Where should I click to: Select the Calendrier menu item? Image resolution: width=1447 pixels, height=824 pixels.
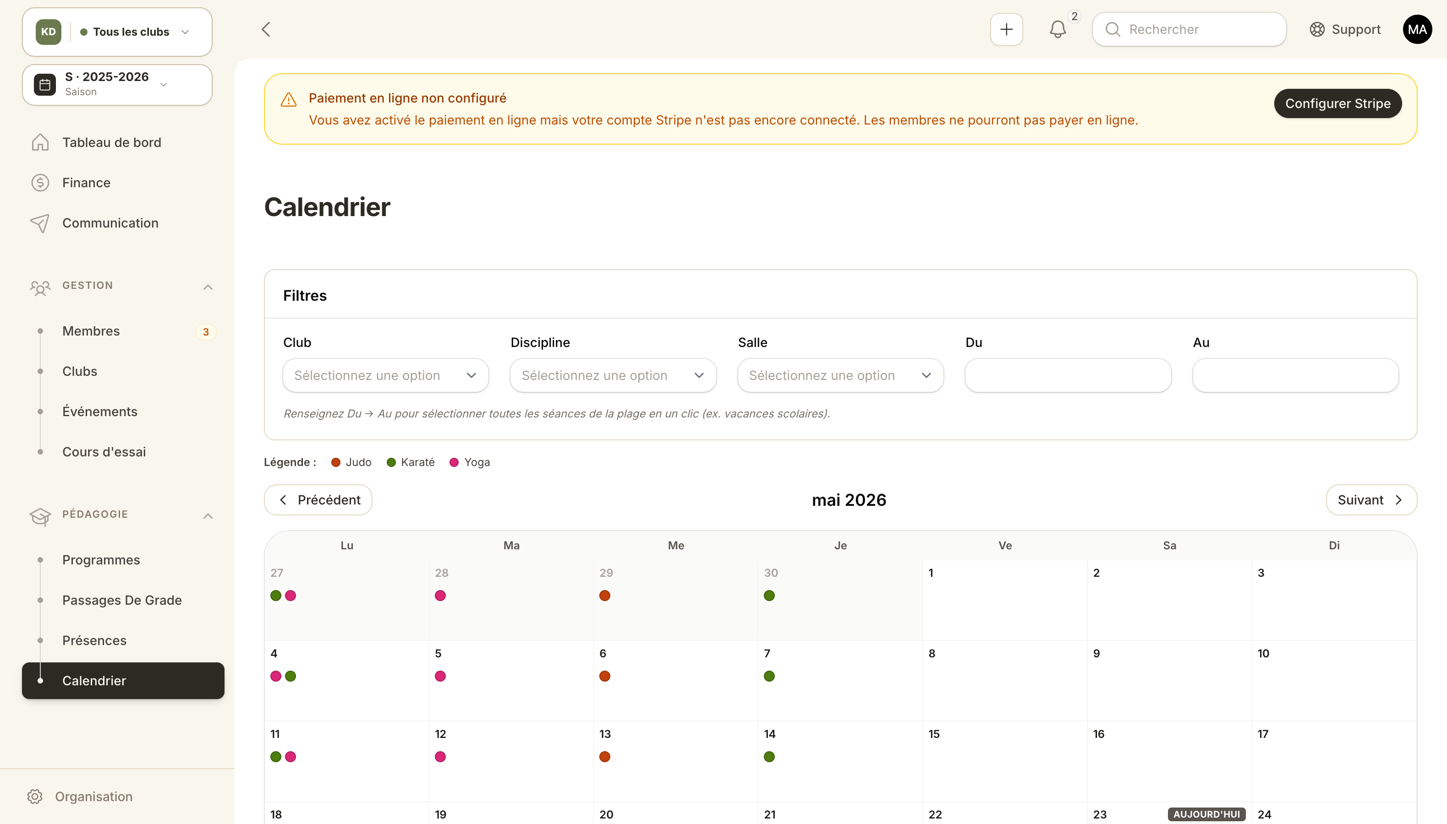123,680
